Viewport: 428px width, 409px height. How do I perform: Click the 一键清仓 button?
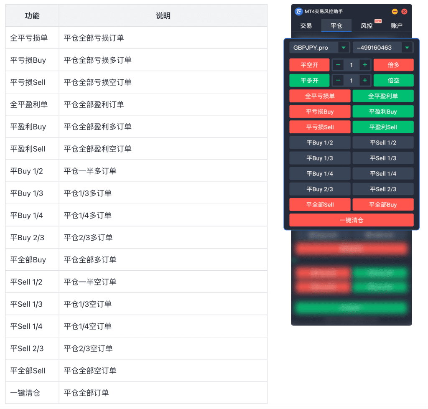click(352, 220)
